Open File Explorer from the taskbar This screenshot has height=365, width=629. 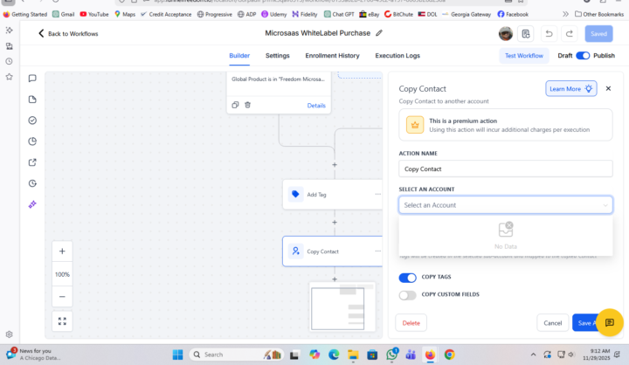point(353,355)
